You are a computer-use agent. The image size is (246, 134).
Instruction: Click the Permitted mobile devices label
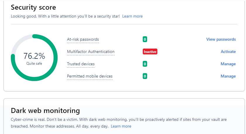tap(90, 76)
